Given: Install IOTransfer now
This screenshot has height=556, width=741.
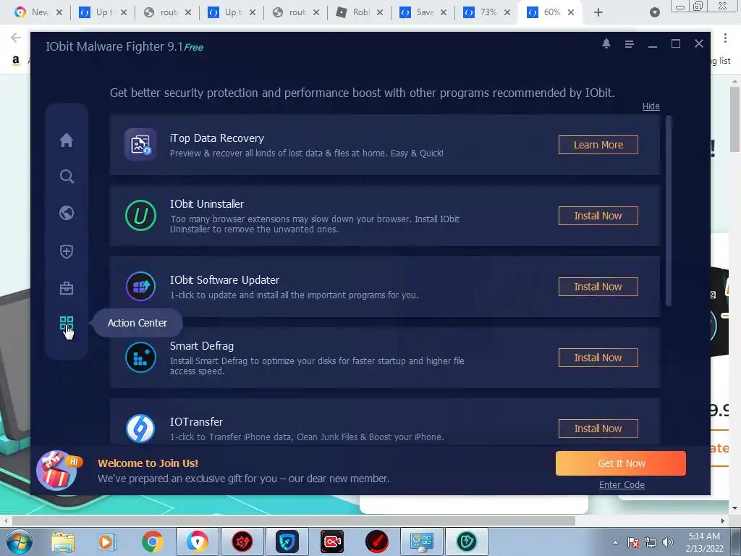Looking at the screenshot, I should (x=598, y=429).
